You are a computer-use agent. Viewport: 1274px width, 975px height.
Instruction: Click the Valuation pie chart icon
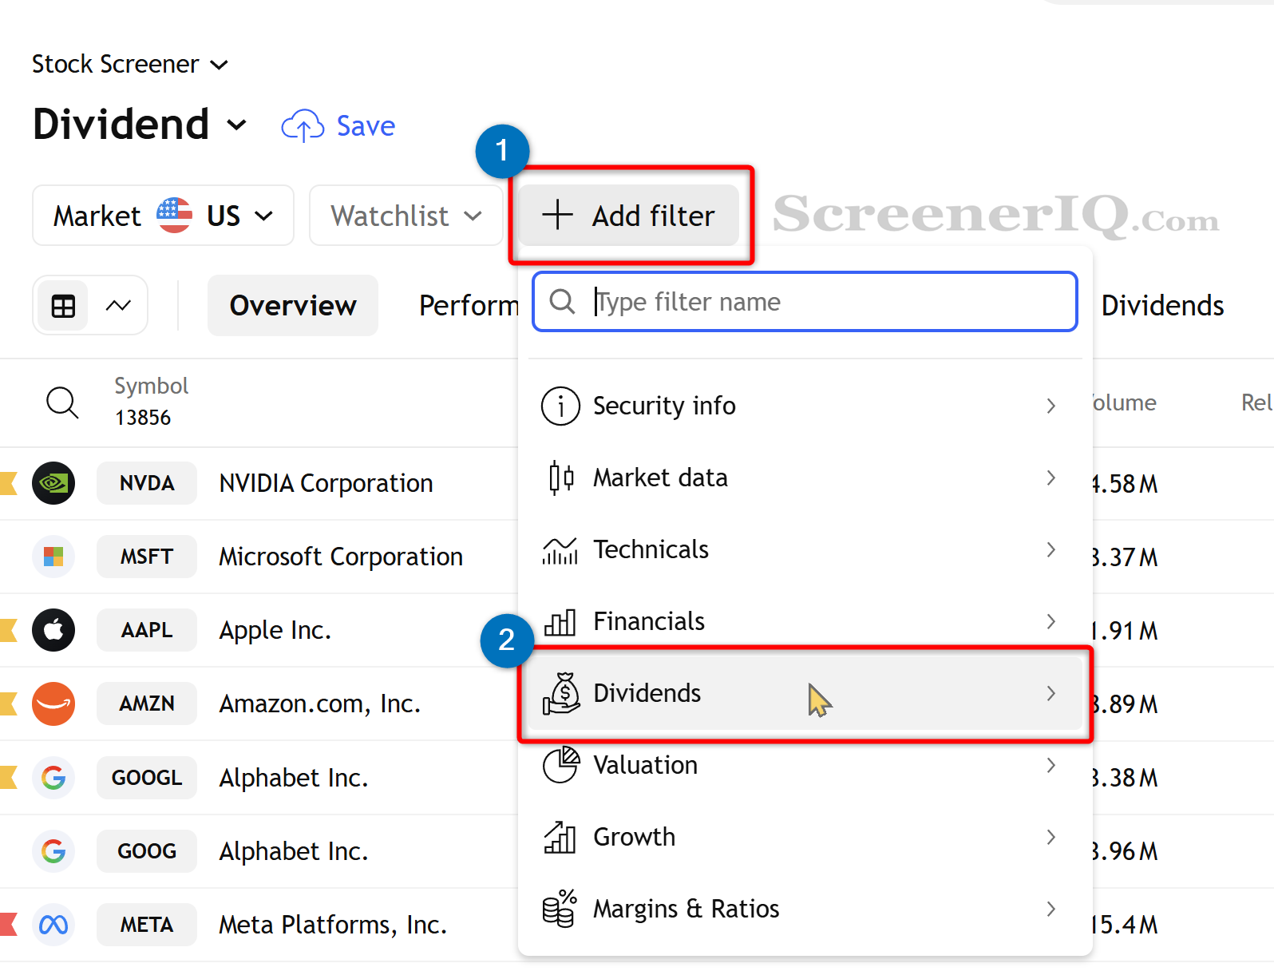pos(560,765)
